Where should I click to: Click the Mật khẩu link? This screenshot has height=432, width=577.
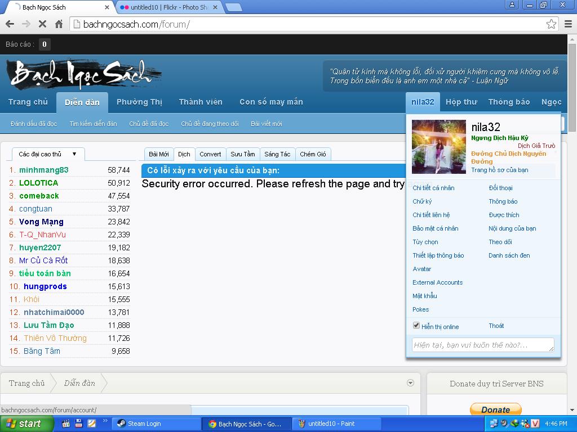point(424,296)
